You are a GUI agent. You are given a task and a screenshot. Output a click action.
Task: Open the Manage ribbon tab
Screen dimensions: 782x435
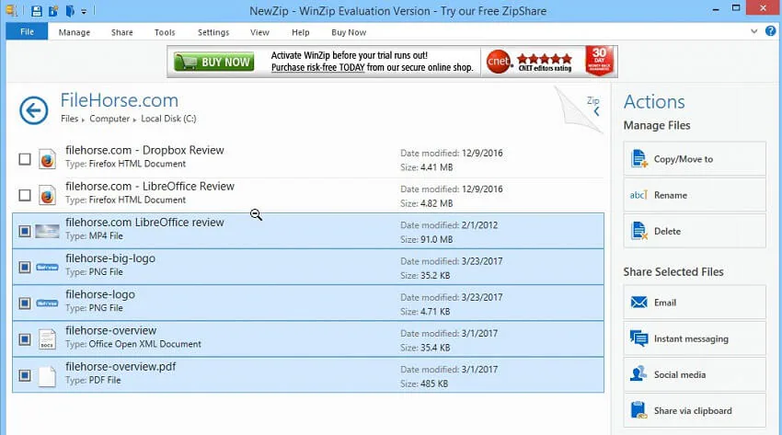tap(75, 32)
